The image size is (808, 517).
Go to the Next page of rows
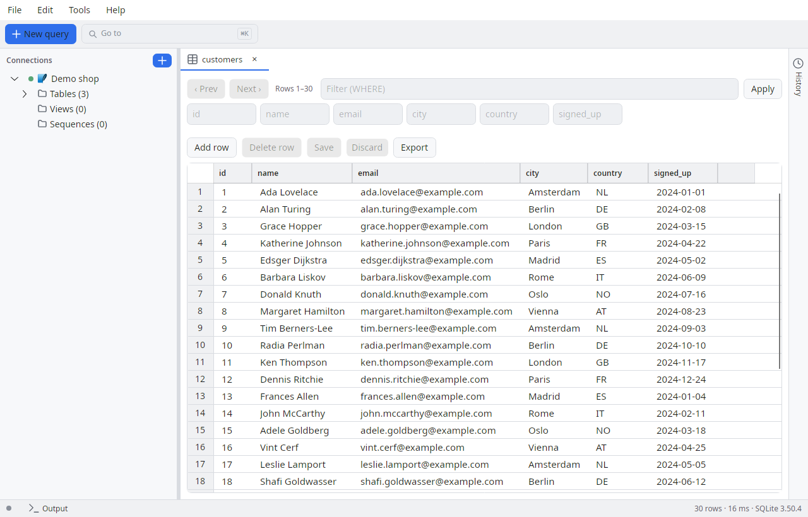pos(249,89)
